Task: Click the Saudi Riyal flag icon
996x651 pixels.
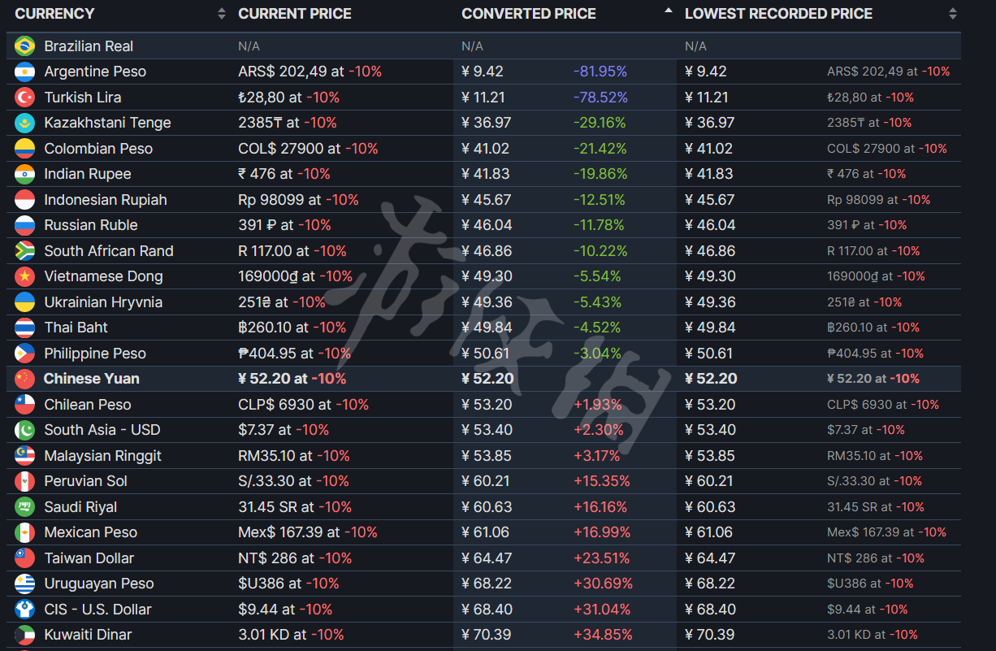Action: pyautogui.click(x=24, y=507)
